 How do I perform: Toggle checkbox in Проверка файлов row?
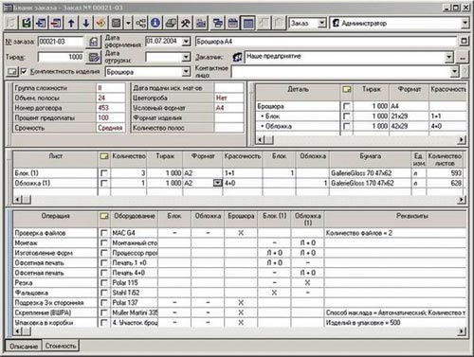point(103,233)
